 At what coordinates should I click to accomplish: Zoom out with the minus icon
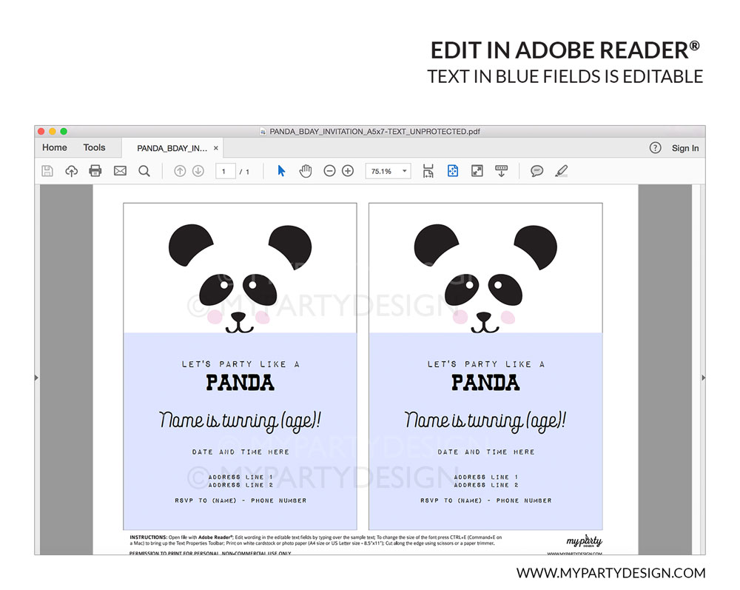click(x=329, y=171)
